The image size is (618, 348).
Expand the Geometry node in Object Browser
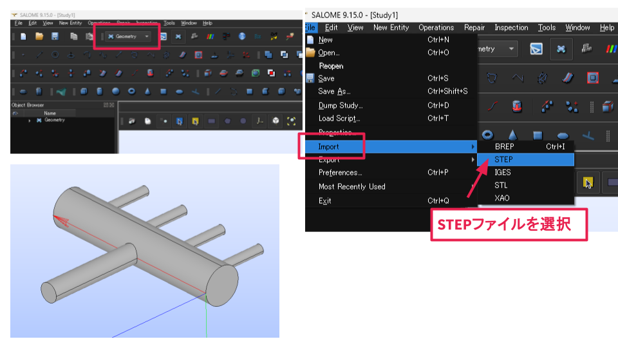tap(30, 121)
